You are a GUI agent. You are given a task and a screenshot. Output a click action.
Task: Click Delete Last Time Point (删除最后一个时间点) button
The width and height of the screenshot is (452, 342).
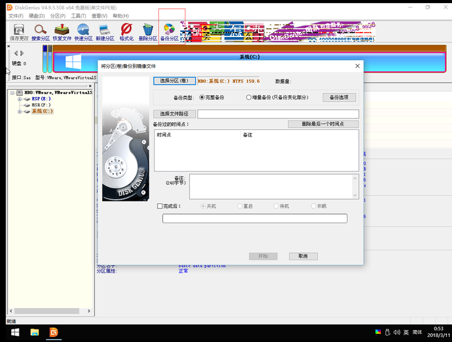click(x=323, y=124)
